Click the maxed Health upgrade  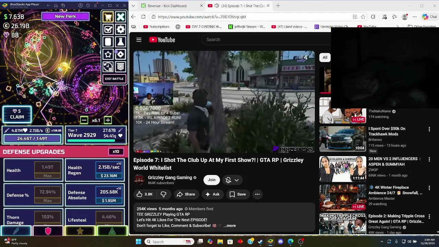34,170
